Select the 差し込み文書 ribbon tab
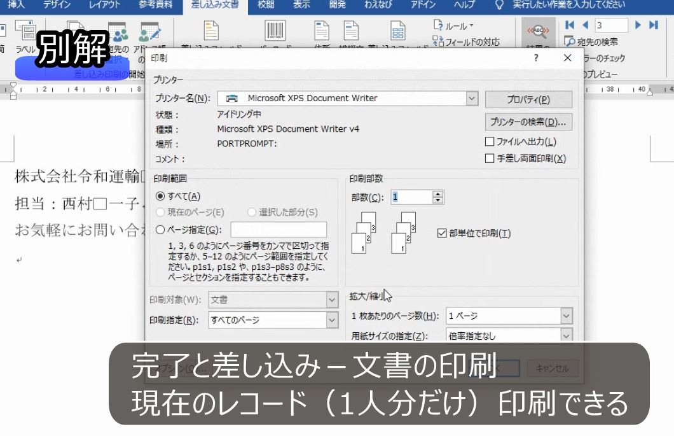This screenshot has width=674, height=436. tap(216, 5)
